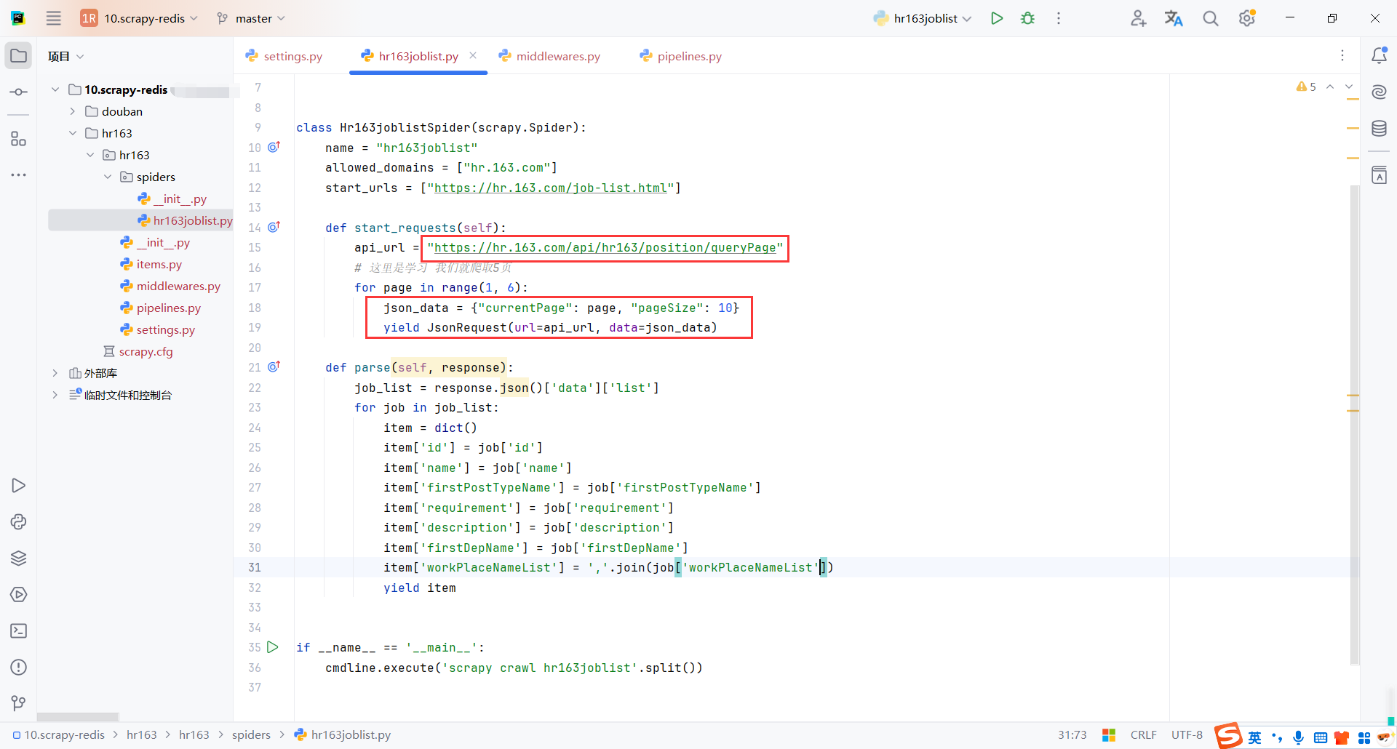Click the editor vertical scrollbar
This screenshot has width=1397, height=749.
tap(1354, 425)
